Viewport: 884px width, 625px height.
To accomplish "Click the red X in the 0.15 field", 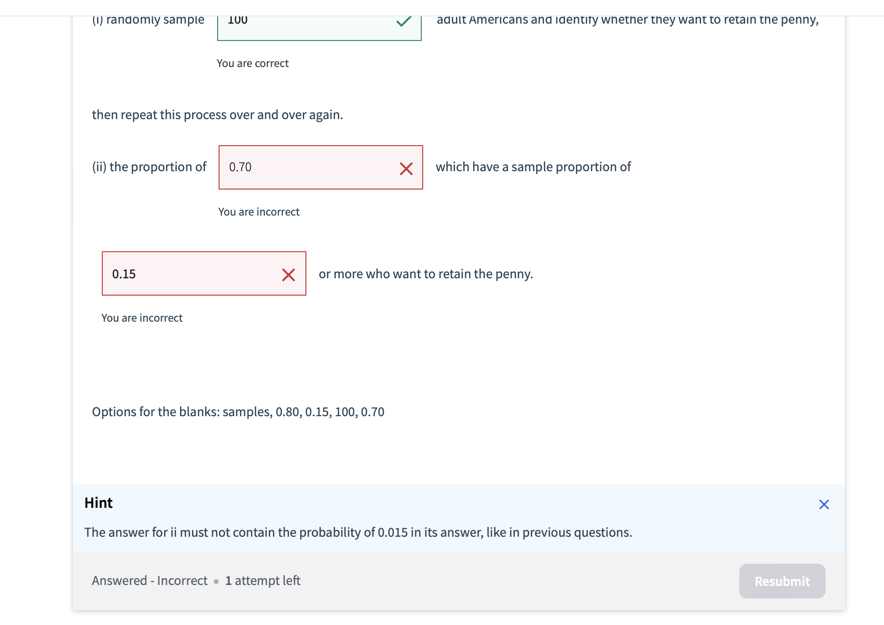I will [288, 275].
